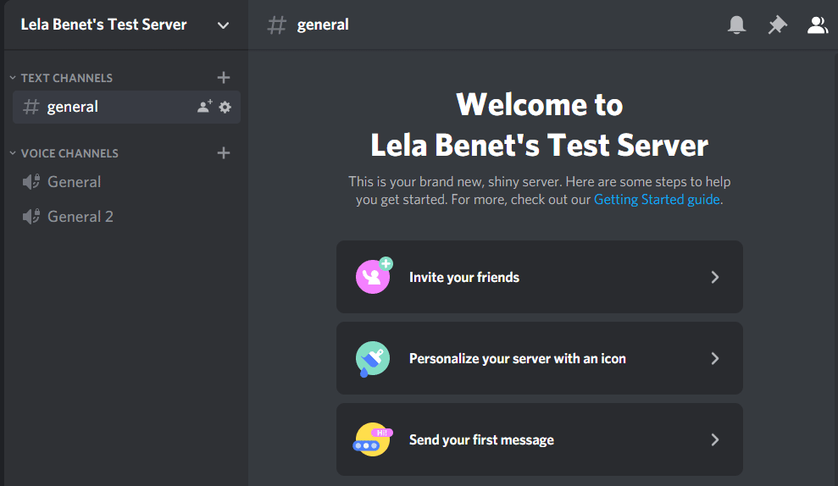This screenshot has width=838, height=486.
Task: Click Send your first message card
Action: 539,439
